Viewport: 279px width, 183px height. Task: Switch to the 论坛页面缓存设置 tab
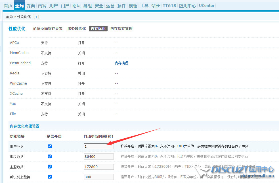47,29
